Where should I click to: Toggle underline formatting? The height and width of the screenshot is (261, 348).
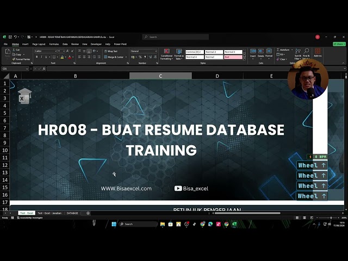point(46,57)
